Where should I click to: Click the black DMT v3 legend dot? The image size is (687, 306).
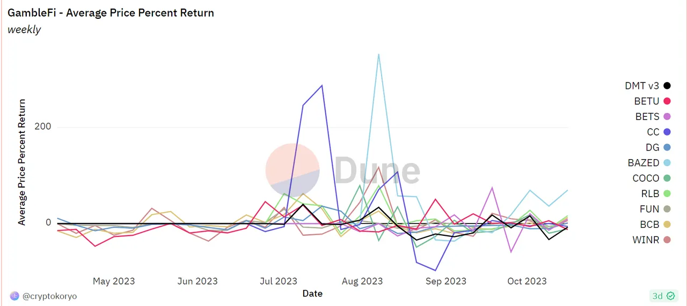(667, 86)
